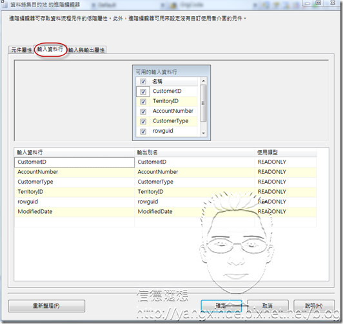Viewport: 343px width, 324px height.
Task: Open the 輸入與輸出屬性 tab
Action: [86, 50]
